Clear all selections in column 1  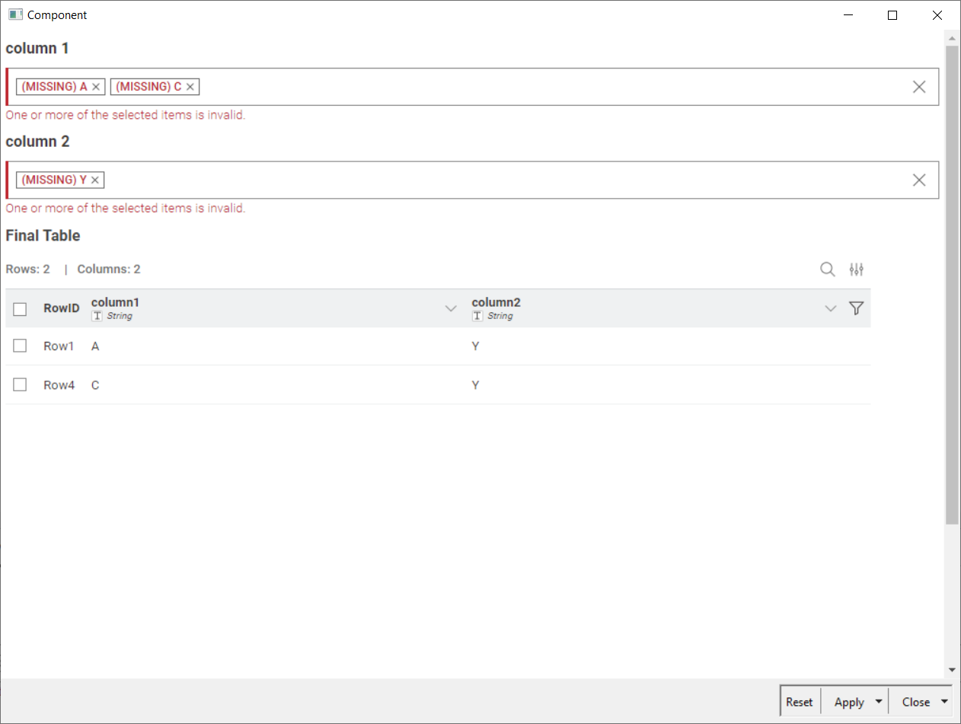(919, 87)
